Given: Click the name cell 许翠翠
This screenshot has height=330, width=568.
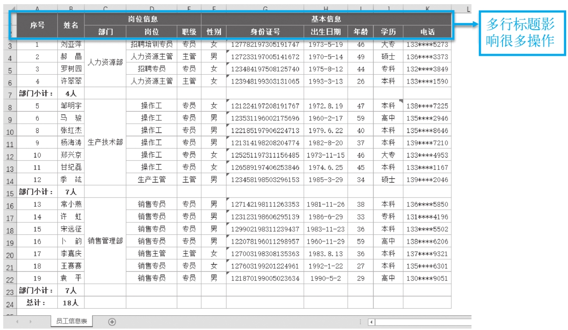Looking at the screenshot, I should tap(71, 81).
